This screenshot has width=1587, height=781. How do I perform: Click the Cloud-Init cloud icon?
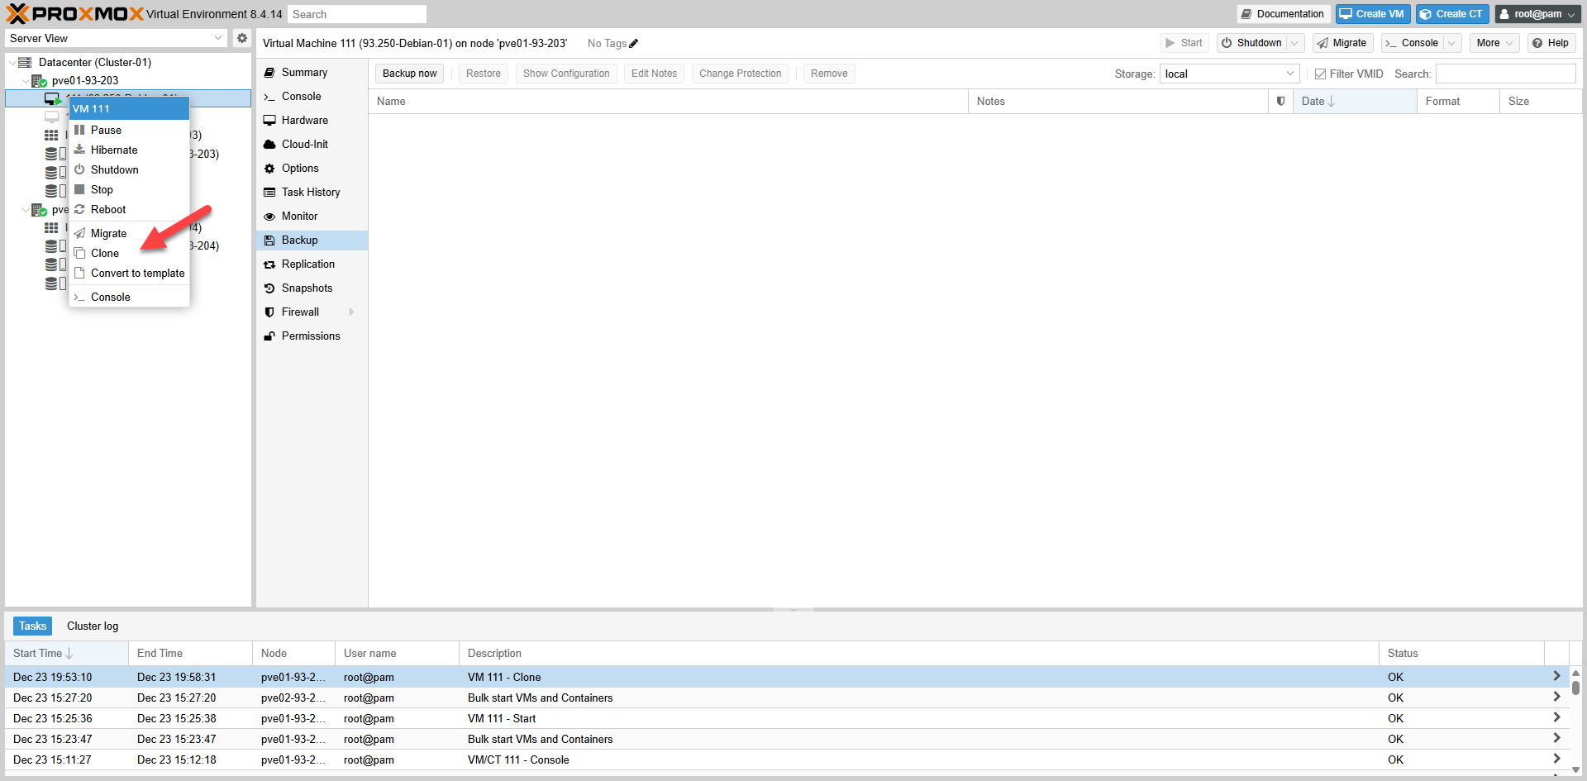pos(269,145)
